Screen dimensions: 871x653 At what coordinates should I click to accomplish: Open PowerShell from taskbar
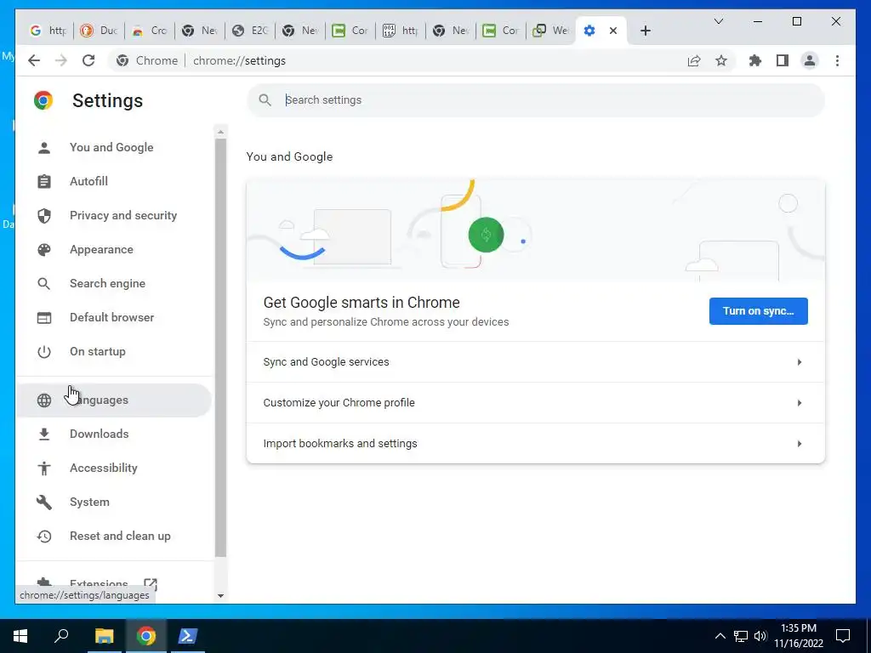(x=186, y=636)
